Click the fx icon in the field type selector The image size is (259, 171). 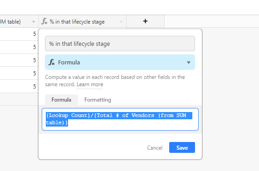51,62
